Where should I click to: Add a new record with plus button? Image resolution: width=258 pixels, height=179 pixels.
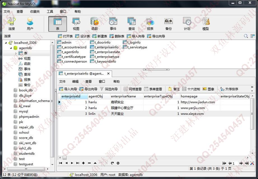click(x=83, y=163)
